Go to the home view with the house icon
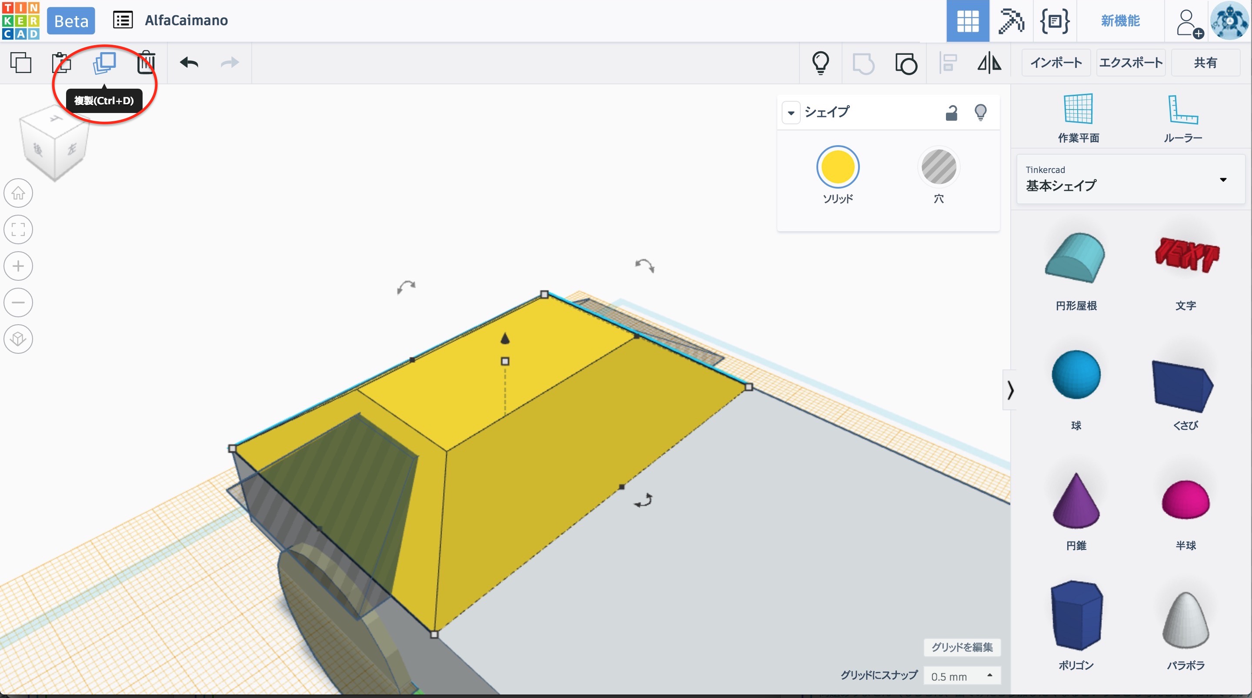This screenshot has width=1252, height=698. point(18,193)
